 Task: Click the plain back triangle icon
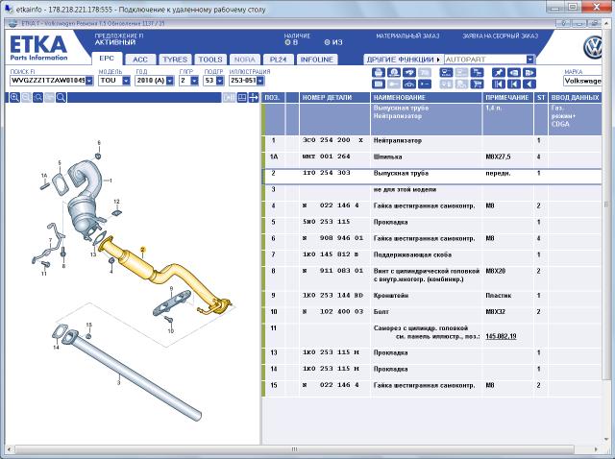[x=529, y=84]
